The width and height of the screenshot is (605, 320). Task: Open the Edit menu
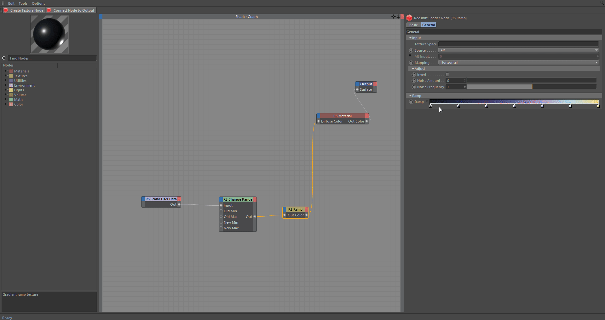(11, 3)
